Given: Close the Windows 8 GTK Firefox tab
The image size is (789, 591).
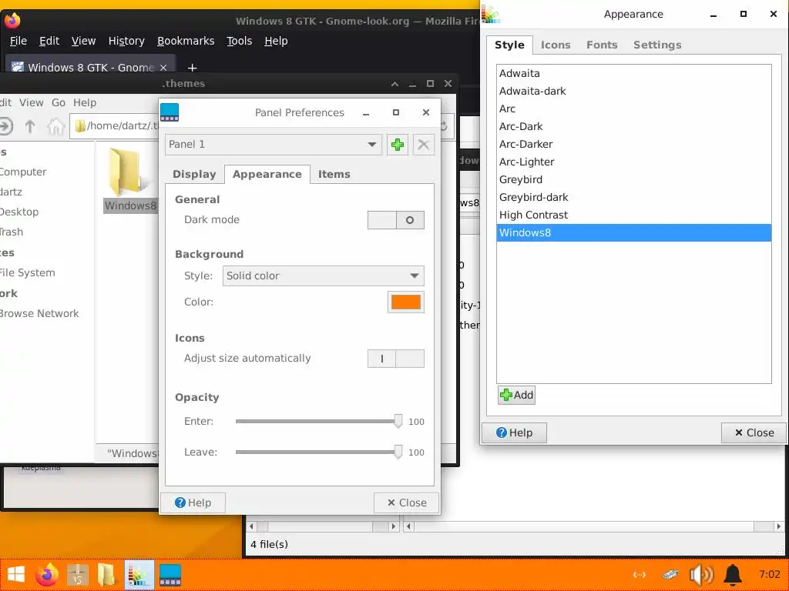Looking at the screenshot, I should [163, 68].
